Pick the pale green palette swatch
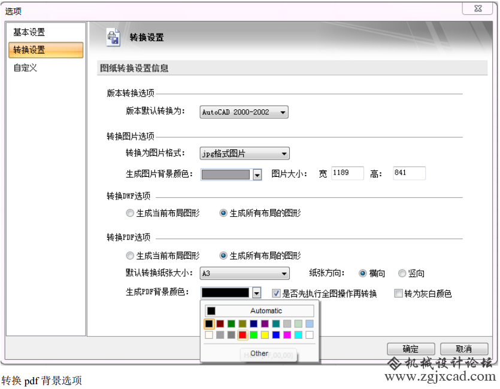Screen dimensions: 500x389 pos(298,324)
